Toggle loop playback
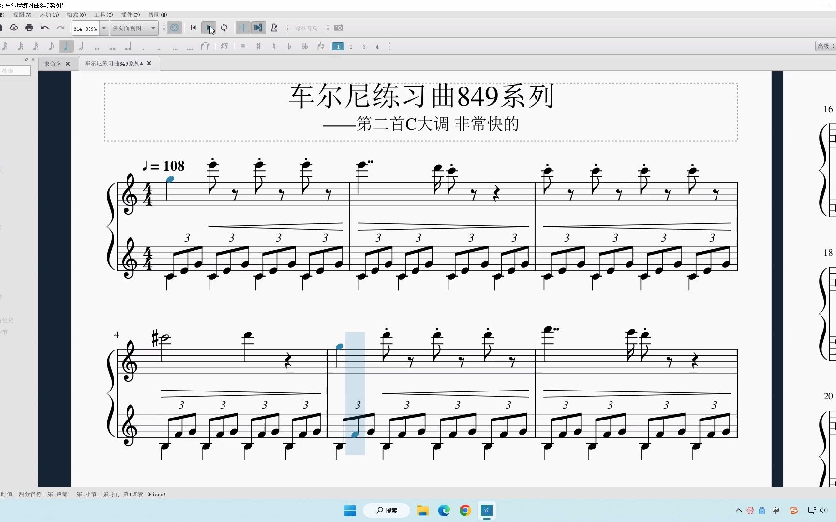Screen dimensions: 836x522 click(x=224, y=28)
